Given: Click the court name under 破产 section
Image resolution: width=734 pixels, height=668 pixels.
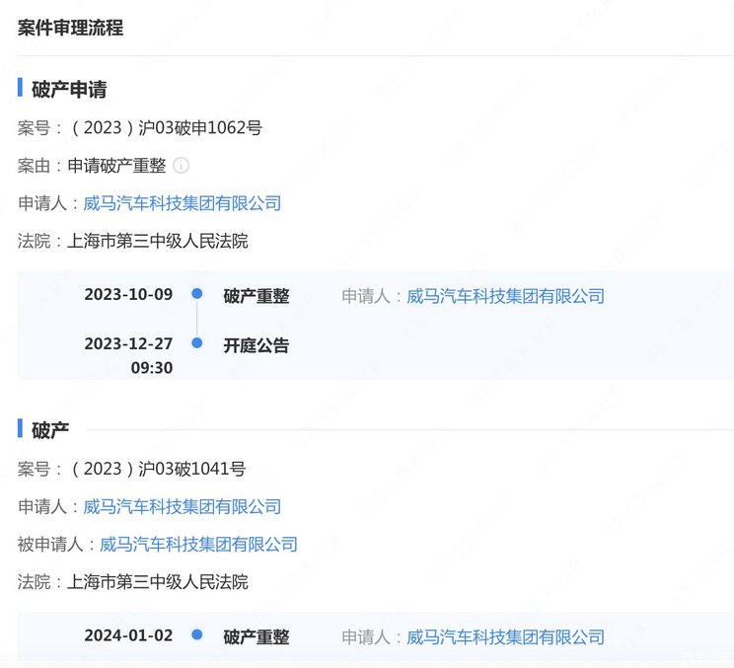Looking at the screenshot, I should 157,582.
